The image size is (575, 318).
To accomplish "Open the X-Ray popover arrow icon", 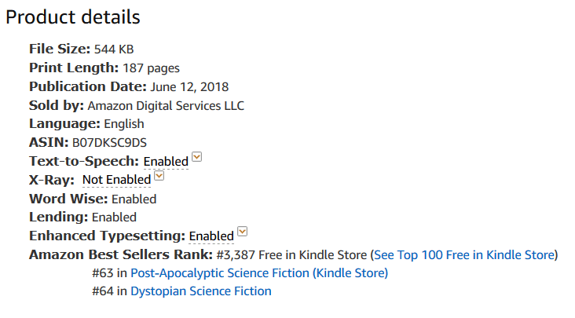I will click(159, 176).
